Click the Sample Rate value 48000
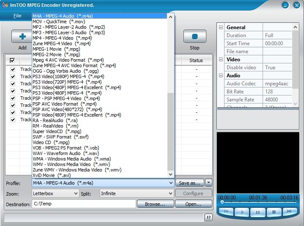 click(277, 100)
